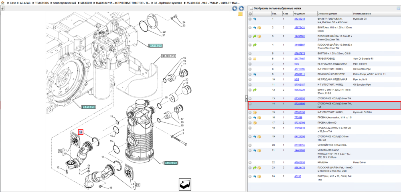
Task: Click the collapse-panel arrow icon at top left
Action: coord(2,8)
